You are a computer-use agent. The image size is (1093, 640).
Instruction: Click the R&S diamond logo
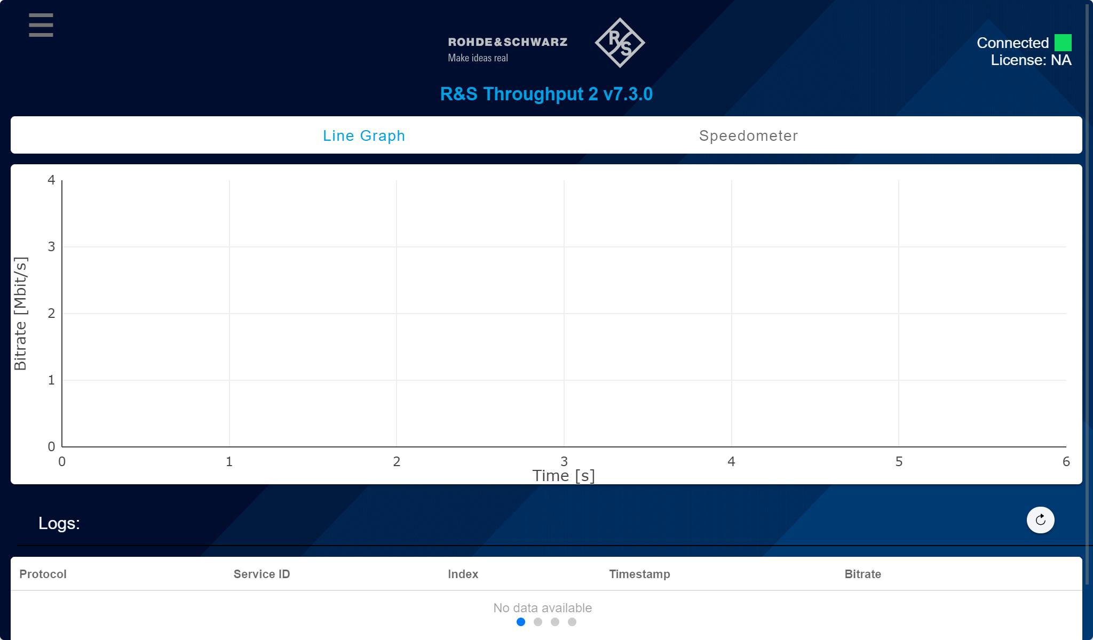(x=620, y=43)
